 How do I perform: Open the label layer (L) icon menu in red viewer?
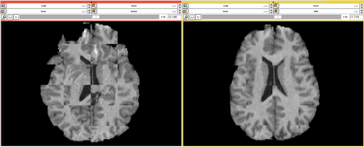[x=4, y=11]
